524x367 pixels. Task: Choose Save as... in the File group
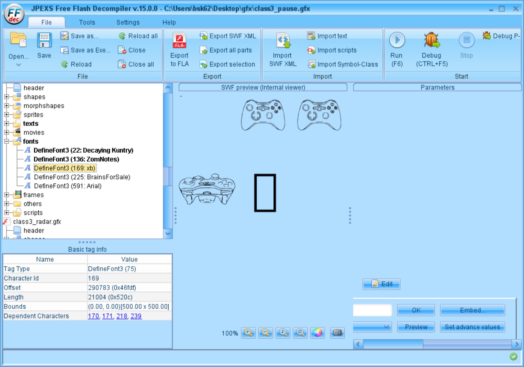point(79,36)
